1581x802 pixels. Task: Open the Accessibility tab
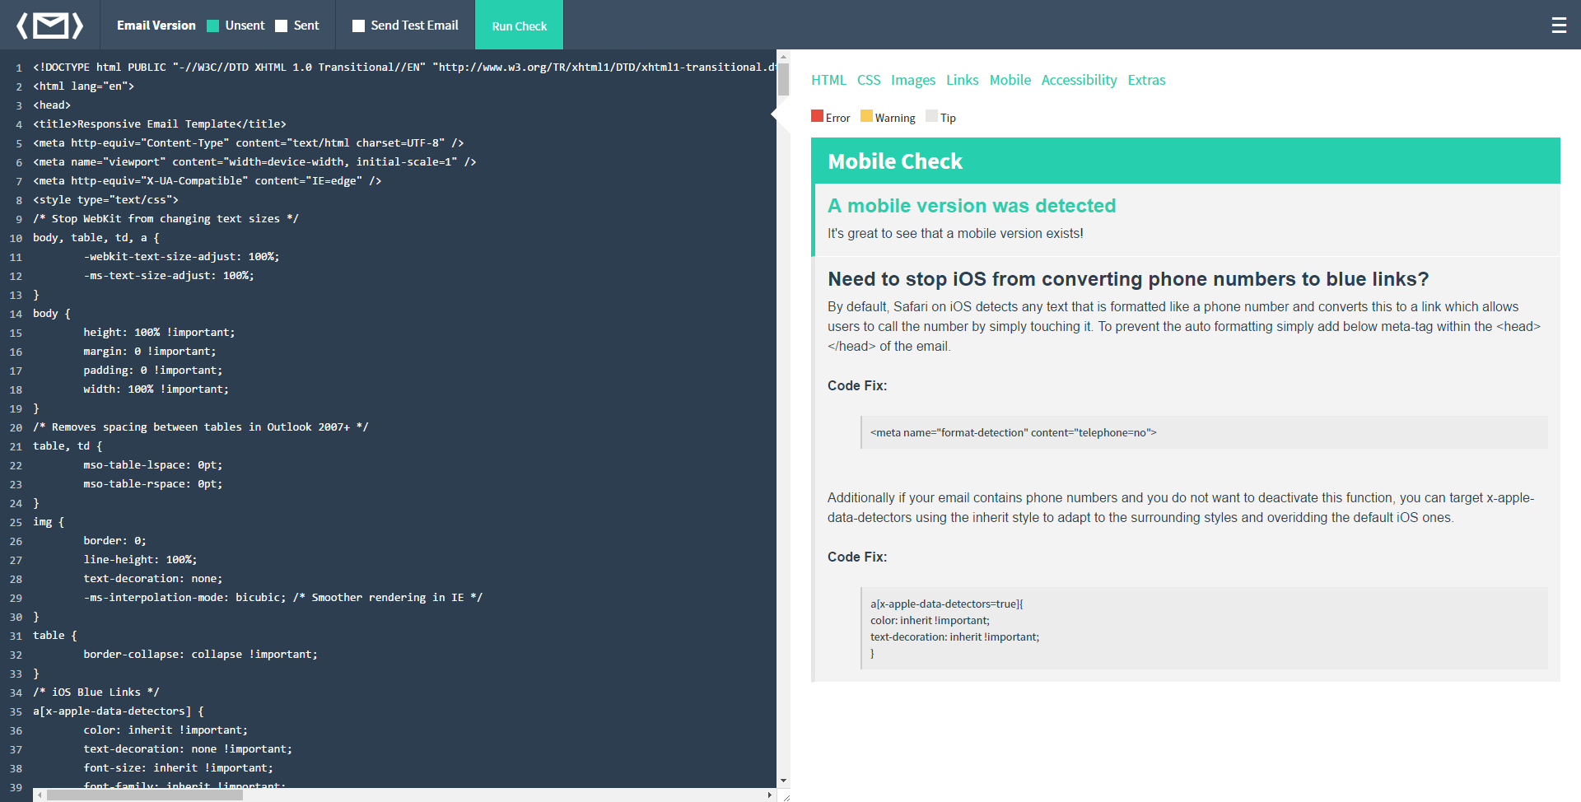(1079, 80)
